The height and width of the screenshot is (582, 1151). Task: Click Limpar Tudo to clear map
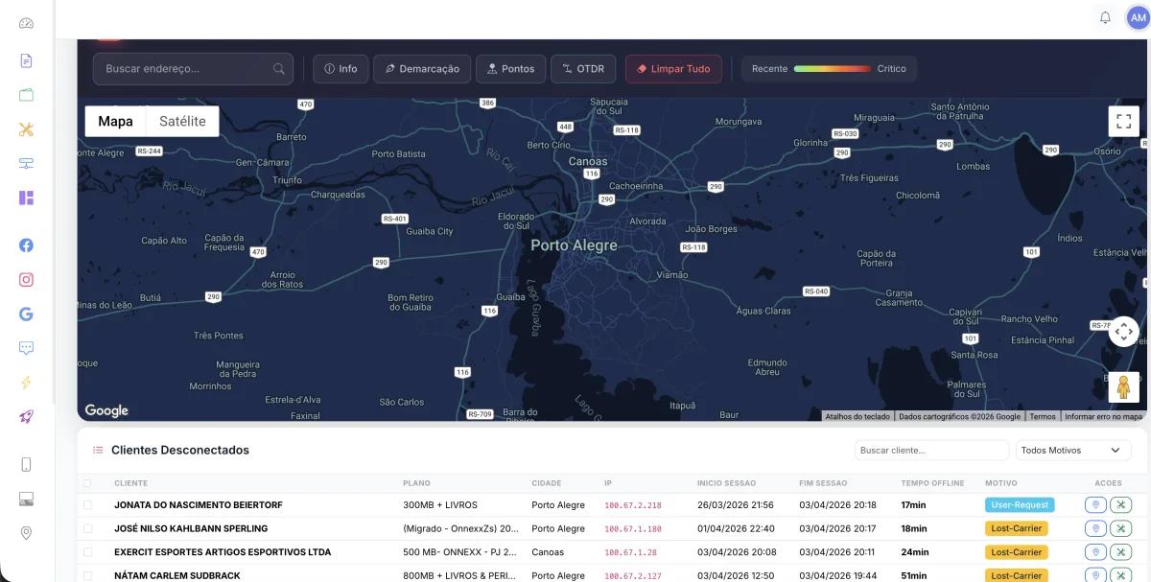click(x=673, y=69)
